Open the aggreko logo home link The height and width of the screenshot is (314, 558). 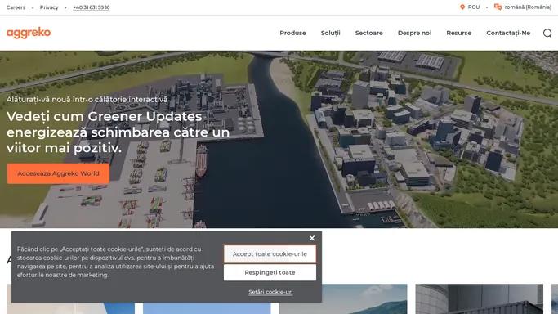click(x=29, y=33)
